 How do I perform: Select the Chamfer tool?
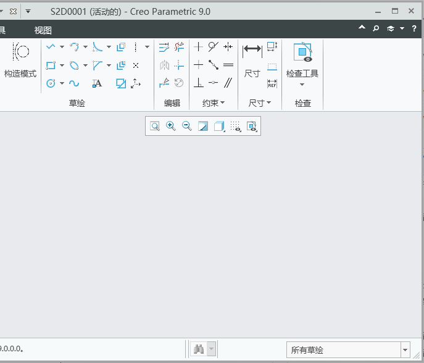click(98, 65)
